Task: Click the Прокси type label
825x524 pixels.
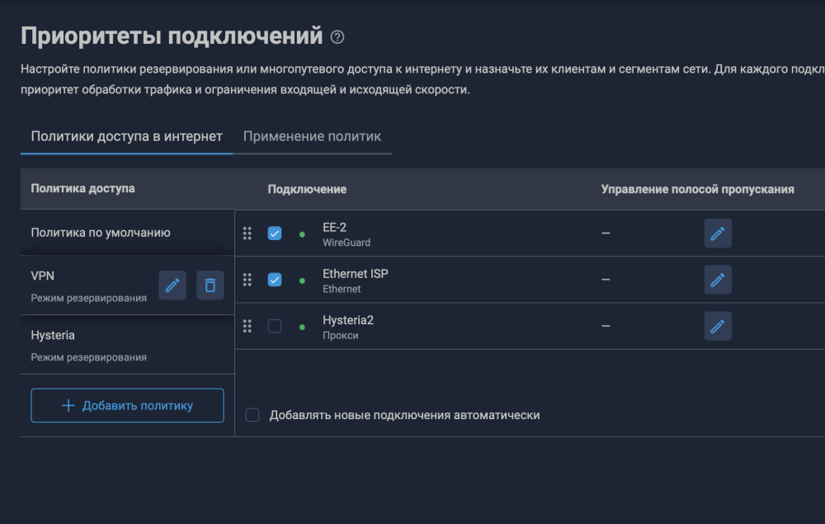Action: coord(341,335)
